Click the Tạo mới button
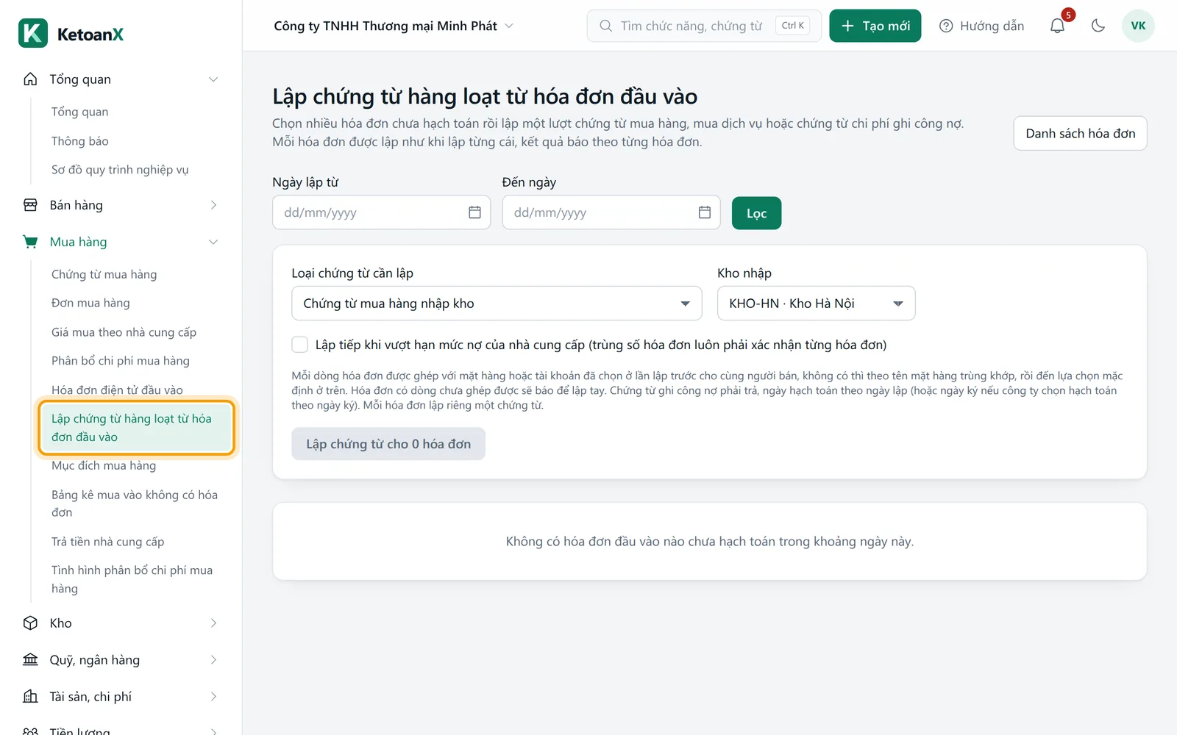This screenshot has width=1177, height=735. [875, 26]
